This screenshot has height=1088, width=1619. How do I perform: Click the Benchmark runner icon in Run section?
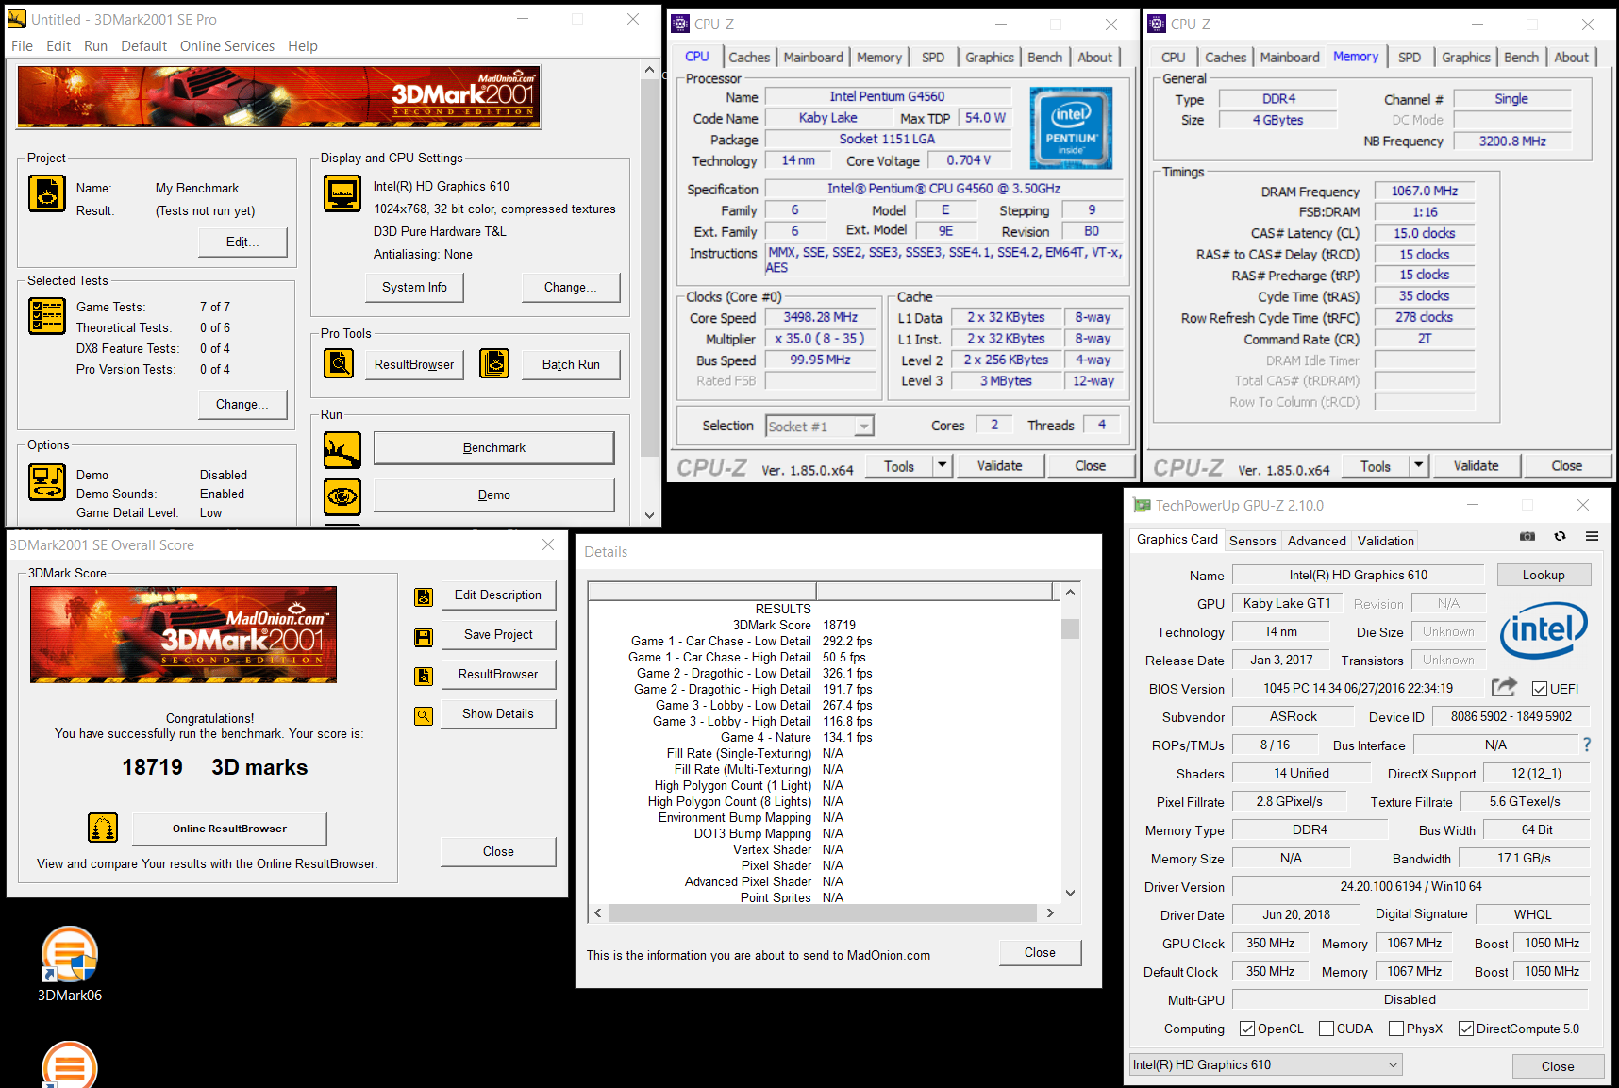coord(342,449)
